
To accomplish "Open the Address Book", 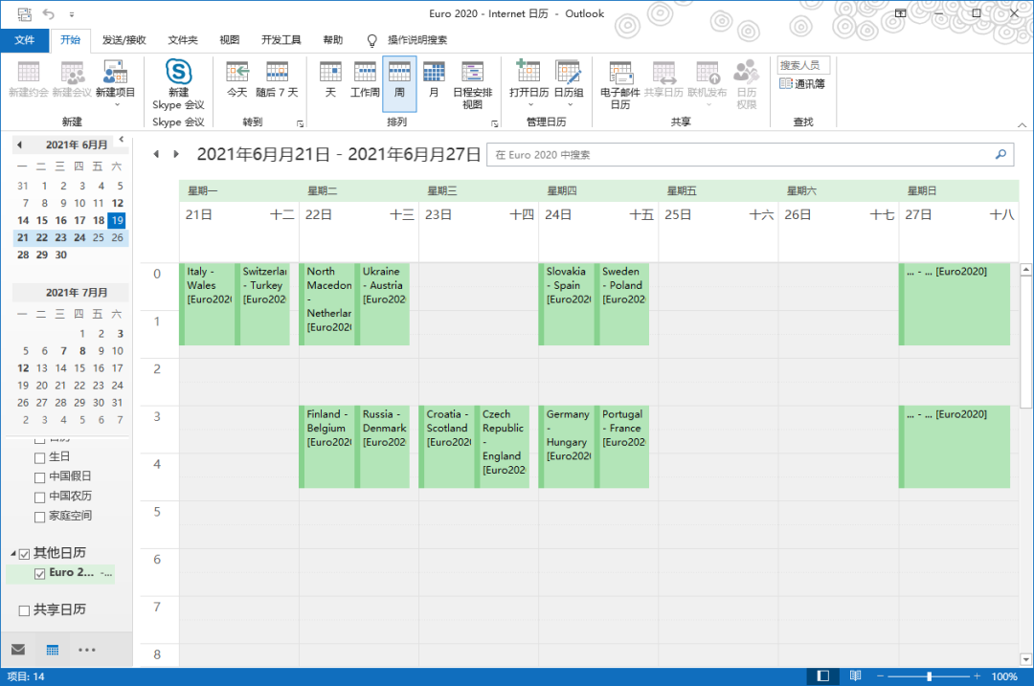I will tap(802, 83).
